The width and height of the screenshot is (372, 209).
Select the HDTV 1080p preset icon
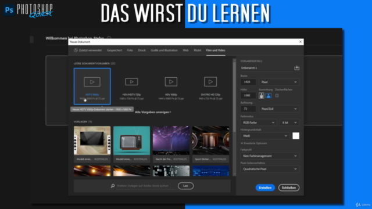pyautogui.click(x=92, y=82)
